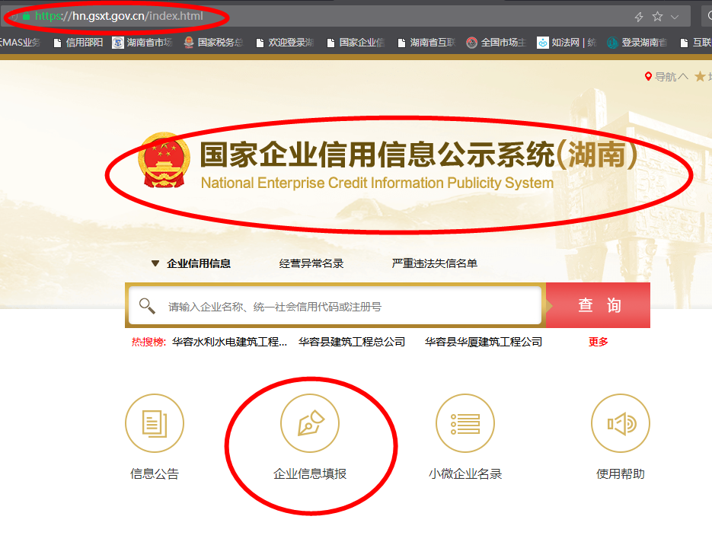Select the 经营异常名录 search tab
The image size is (712, 545).
tap(311, 263)
